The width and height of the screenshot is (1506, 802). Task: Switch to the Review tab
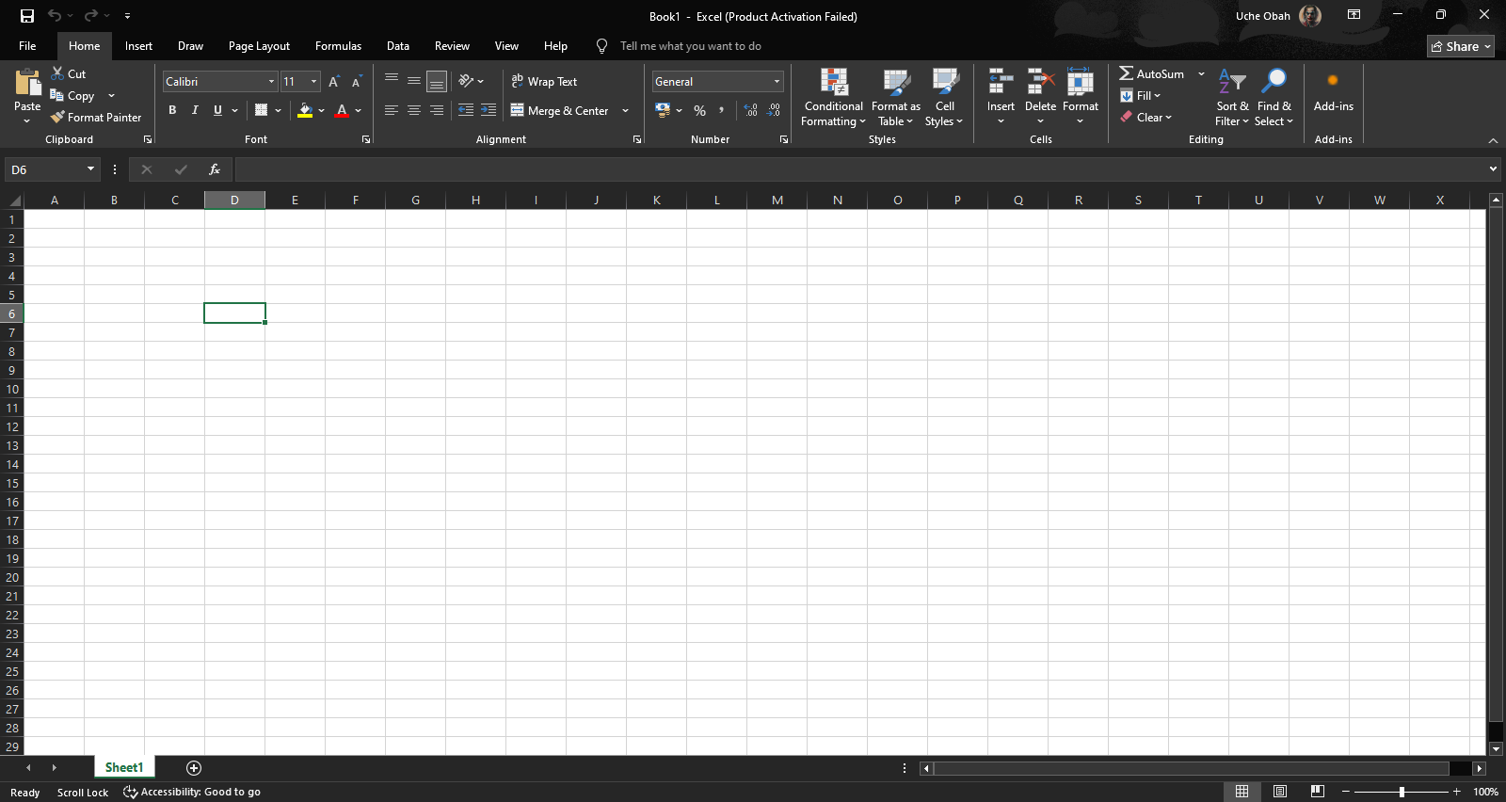click(x=452, y=46)
